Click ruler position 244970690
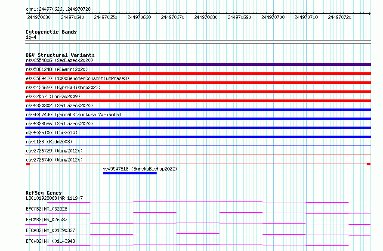Screen dimensions: 383x251 coord(239,17)
